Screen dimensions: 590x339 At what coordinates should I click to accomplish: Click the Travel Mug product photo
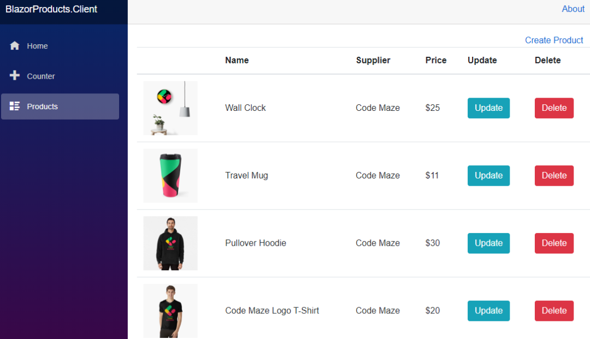[170, 175]
